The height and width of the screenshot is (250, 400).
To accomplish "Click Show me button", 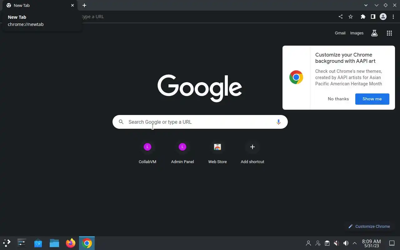I will pyautogui.click(x=372, y=99).
